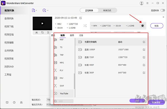This screenshot has width=167, height=109.
Task: Click the format list vertical scrollbar
Action: [74, 81]
